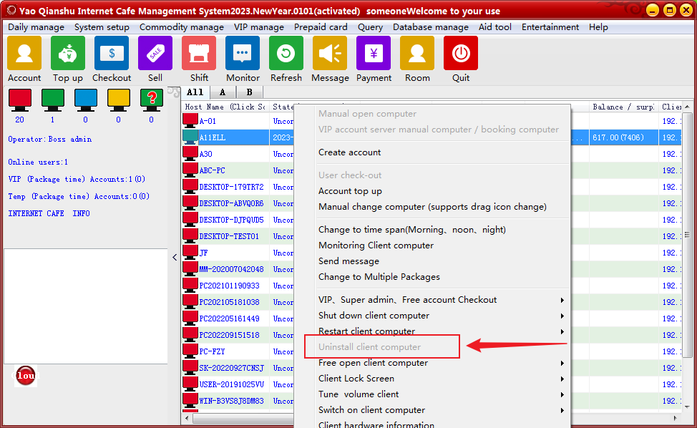Open the Prepaid card menu

point(321,27)
